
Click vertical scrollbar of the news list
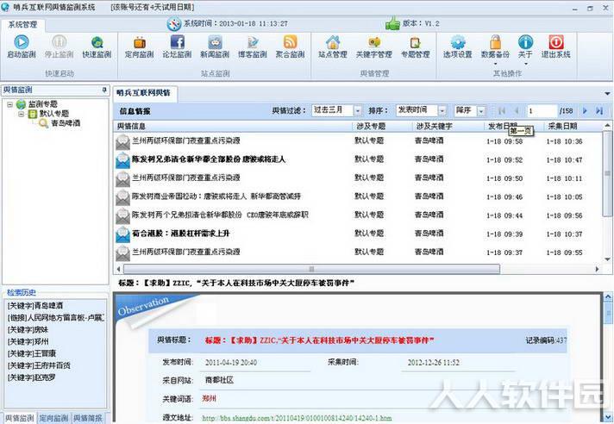pos(607,173)
